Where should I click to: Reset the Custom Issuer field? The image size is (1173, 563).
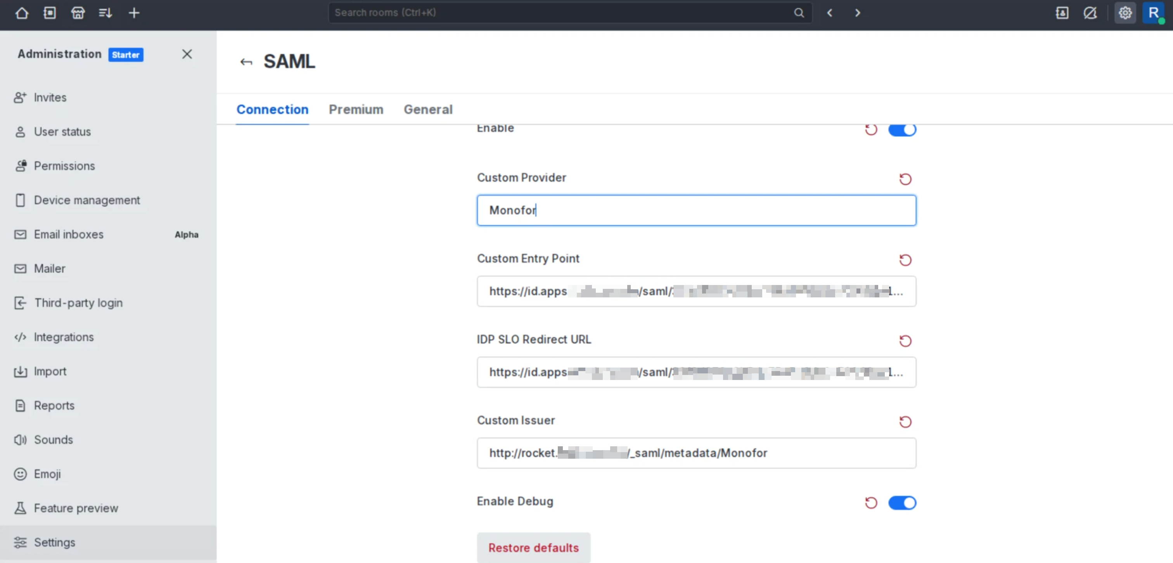905,422
